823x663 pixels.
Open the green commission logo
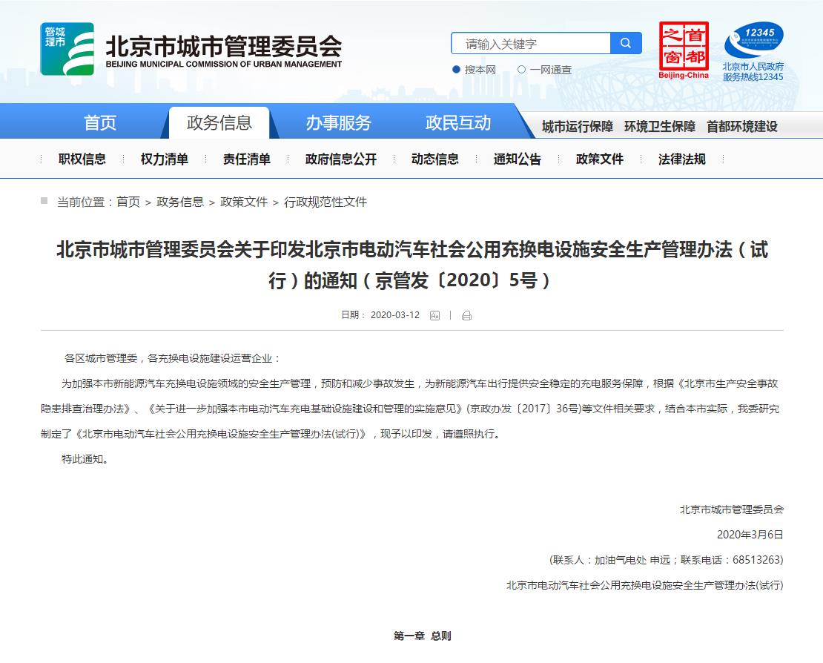67,49
